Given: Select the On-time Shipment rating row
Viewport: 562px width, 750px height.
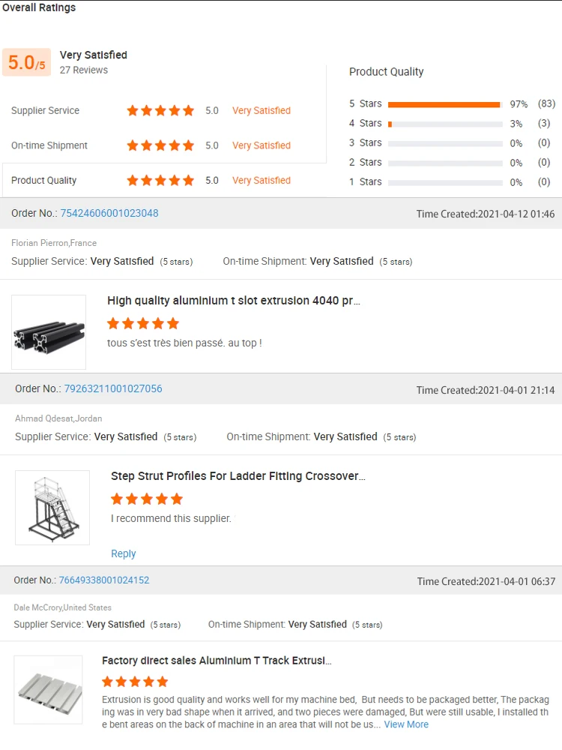Looking at the screenshot, I should pyautogui.click(x=49, y=145).
